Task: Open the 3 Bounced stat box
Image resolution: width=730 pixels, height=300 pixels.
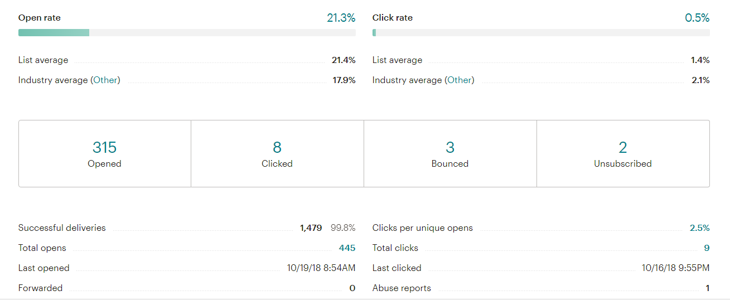Action: pyautogui.click(x=449, y=153)
